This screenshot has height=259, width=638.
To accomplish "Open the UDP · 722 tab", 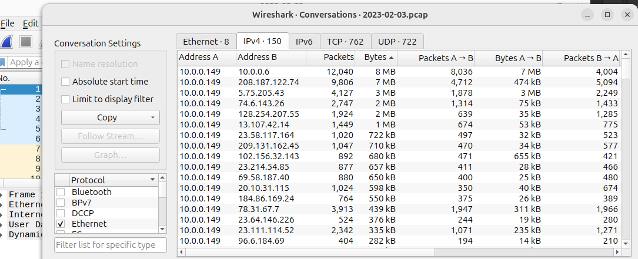I will pyautogui.click(x=397, y=42).
